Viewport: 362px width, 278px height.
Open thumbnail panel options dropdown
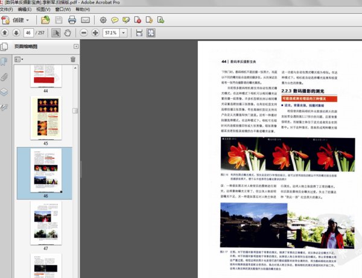click(18, 59)
